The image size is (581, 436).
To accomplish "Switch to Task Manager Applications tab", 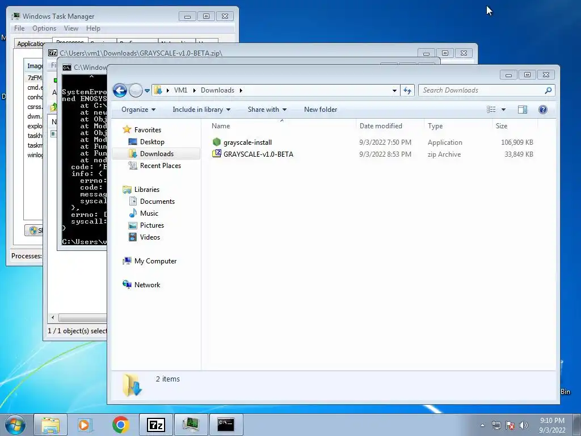I will [31, 43].
